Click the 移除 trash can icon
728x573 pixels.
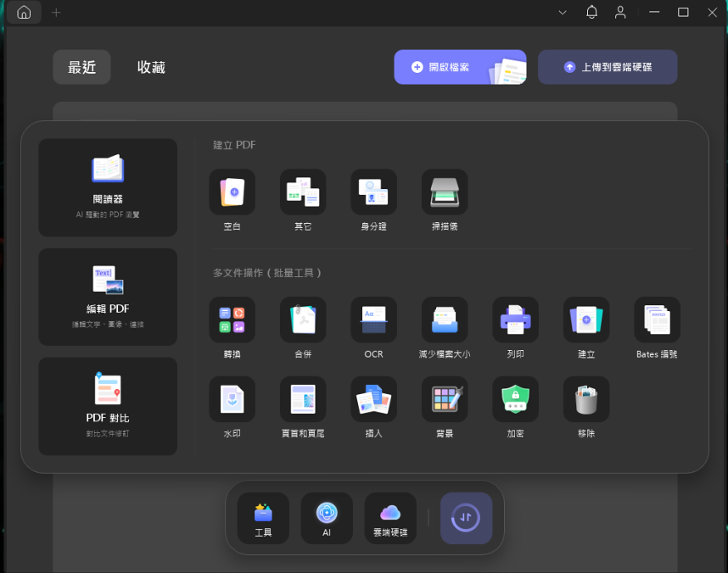586,399
